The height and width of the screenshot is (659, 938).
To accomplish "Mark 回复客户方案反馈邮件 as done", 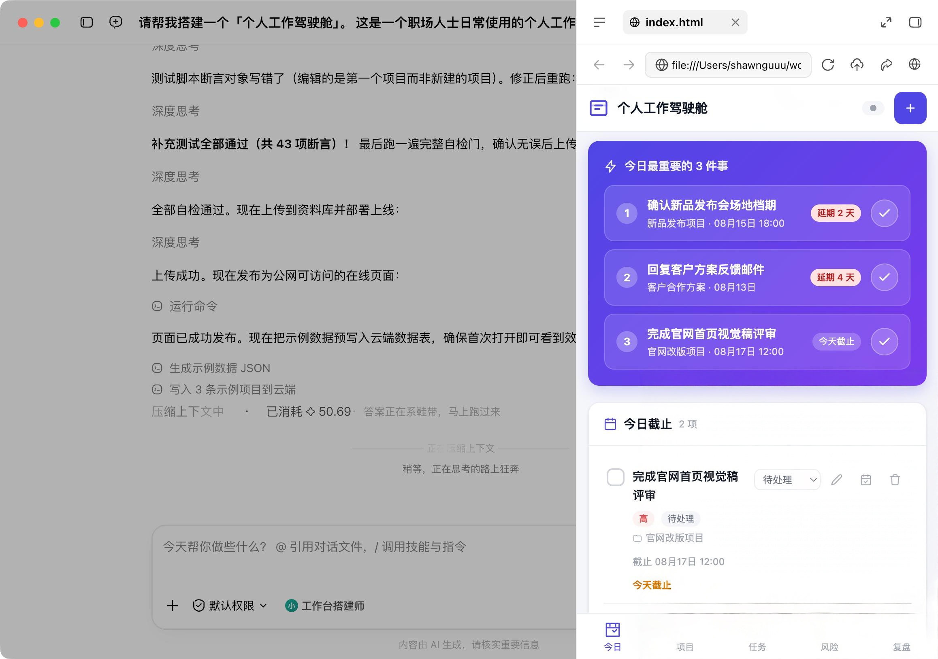I will (885, 277).
